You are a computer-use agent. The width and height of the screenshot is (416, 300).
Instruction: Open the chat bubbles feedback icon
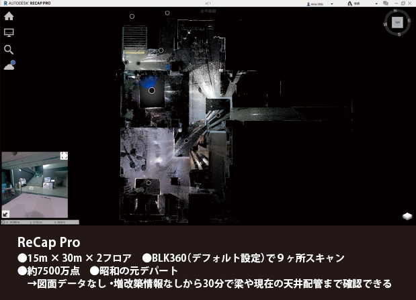(386, 3)
